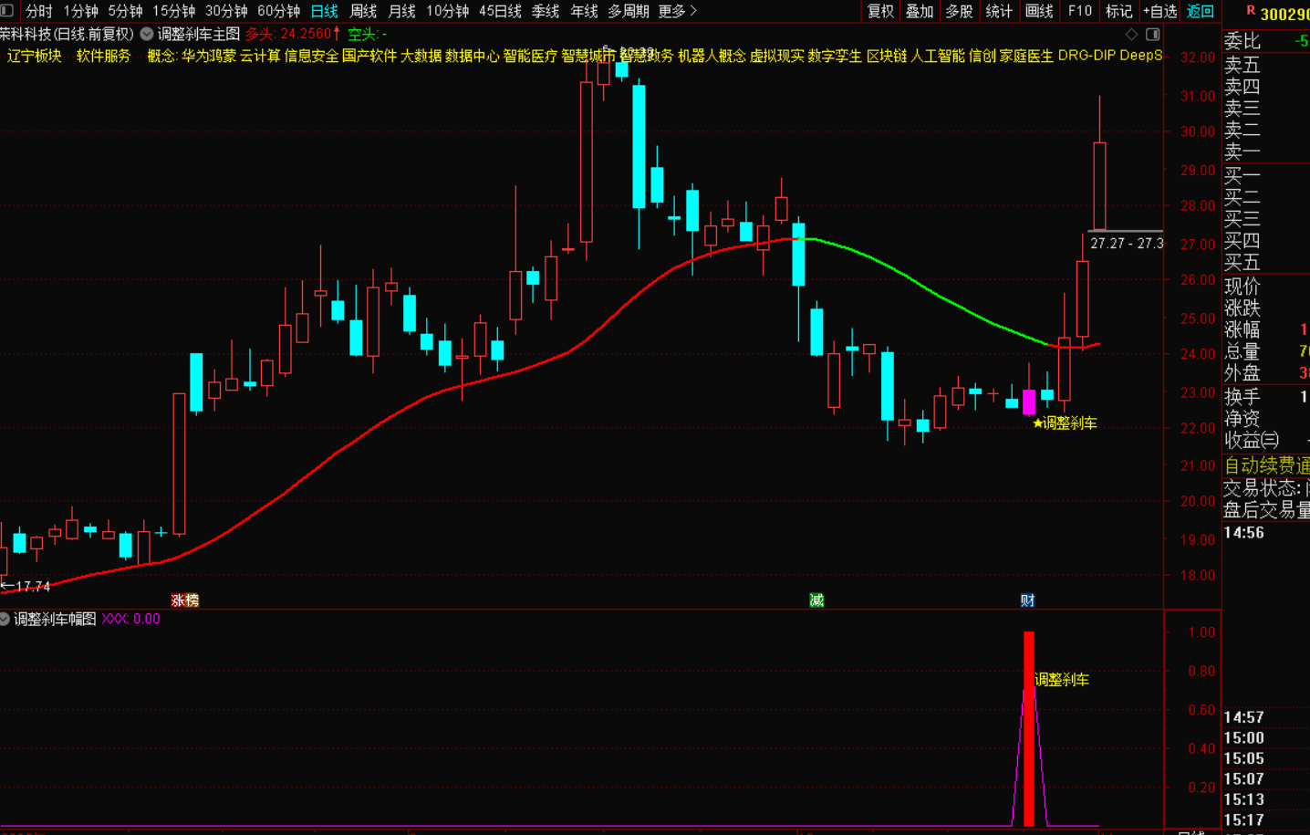1310x835 pixels.
Task: Expand the 调整刹车幅图 sub-indicator dropdown
Action: click(x=5, y=619)
